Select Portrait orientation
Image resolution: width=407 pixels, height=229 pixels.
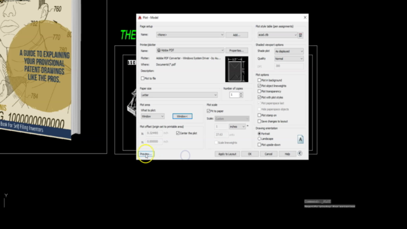pos(259,134)
